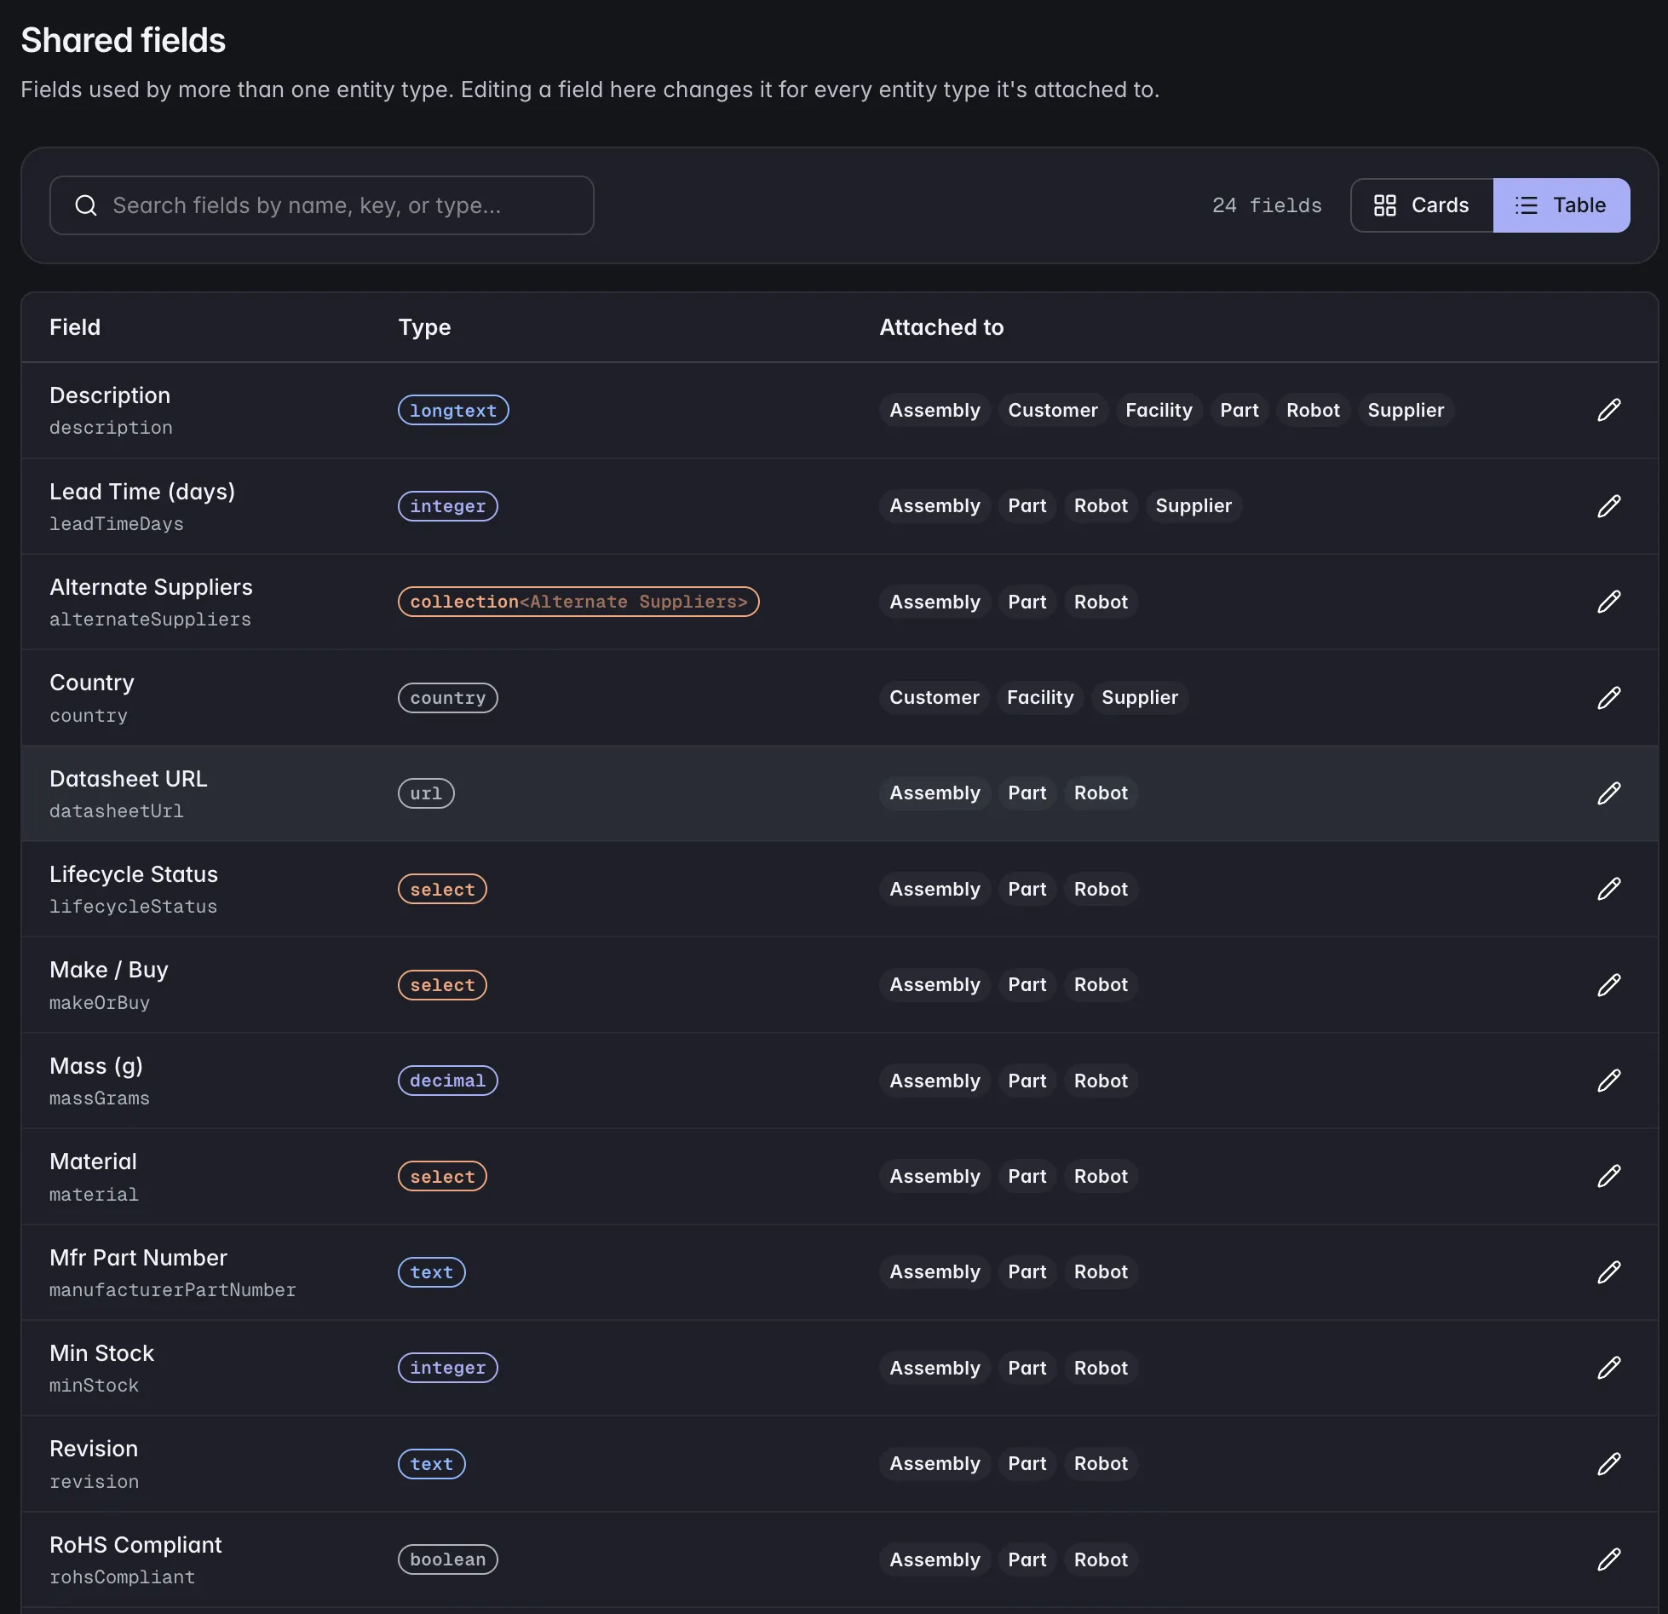This screenshot has height=1614, width=1668.
Task: Click the Shared fields heading
Action: 124,40
